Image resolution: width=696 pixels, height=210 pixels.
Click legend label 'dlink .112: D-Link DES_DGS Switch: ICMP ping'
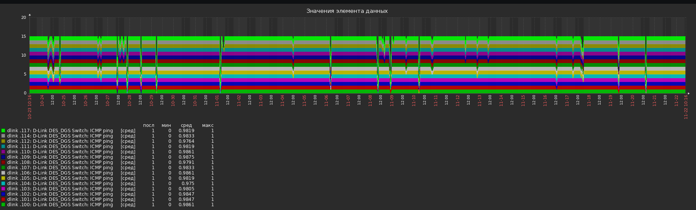point(60,141)
